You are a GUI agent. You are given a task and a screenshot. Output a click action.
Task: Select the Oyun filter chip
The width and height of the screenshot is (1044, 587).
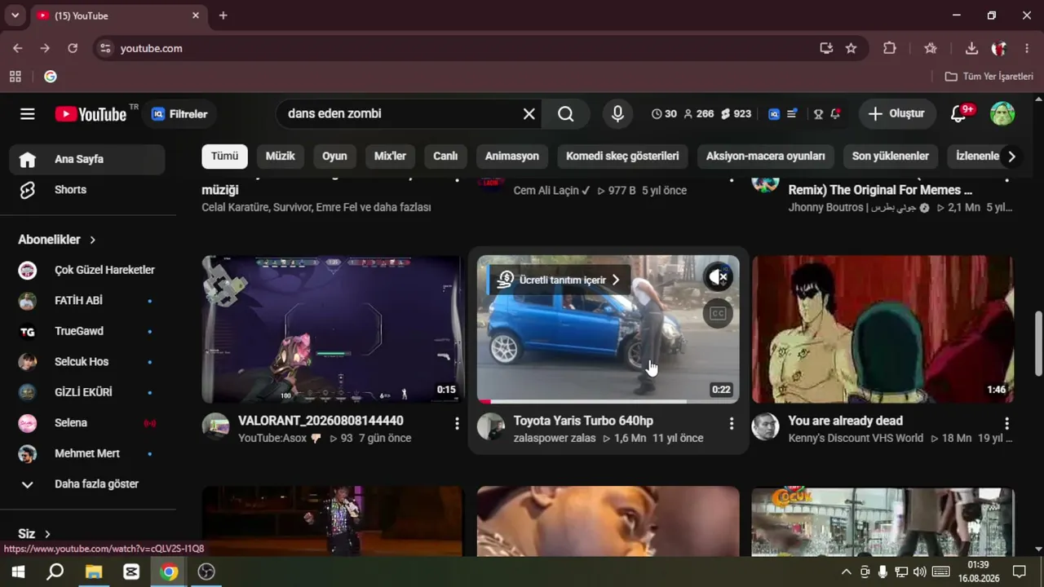point(334,156)
